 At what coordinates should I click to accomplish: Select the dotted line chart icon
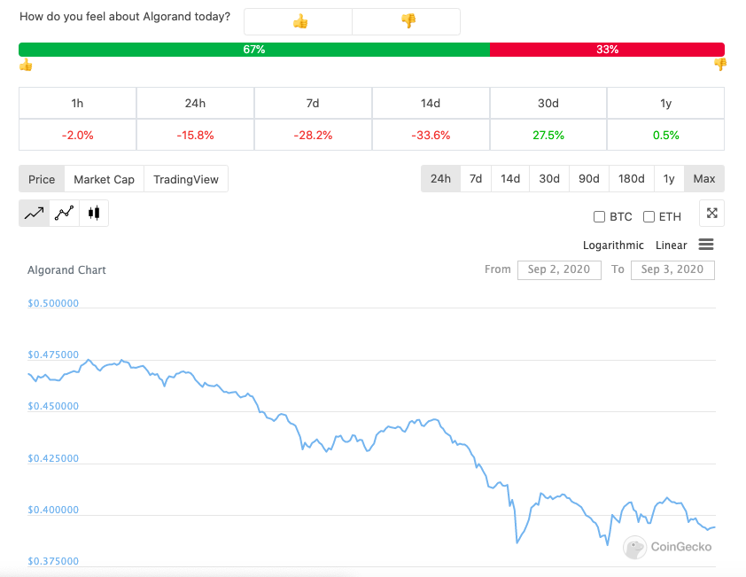64,213
